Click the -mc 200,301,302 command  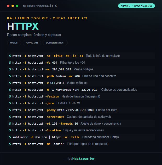coord(42,69)
